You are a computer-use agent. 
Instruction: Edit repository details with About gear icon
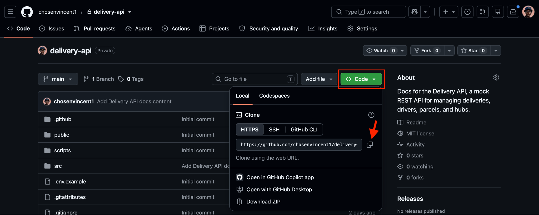(496, 77)
